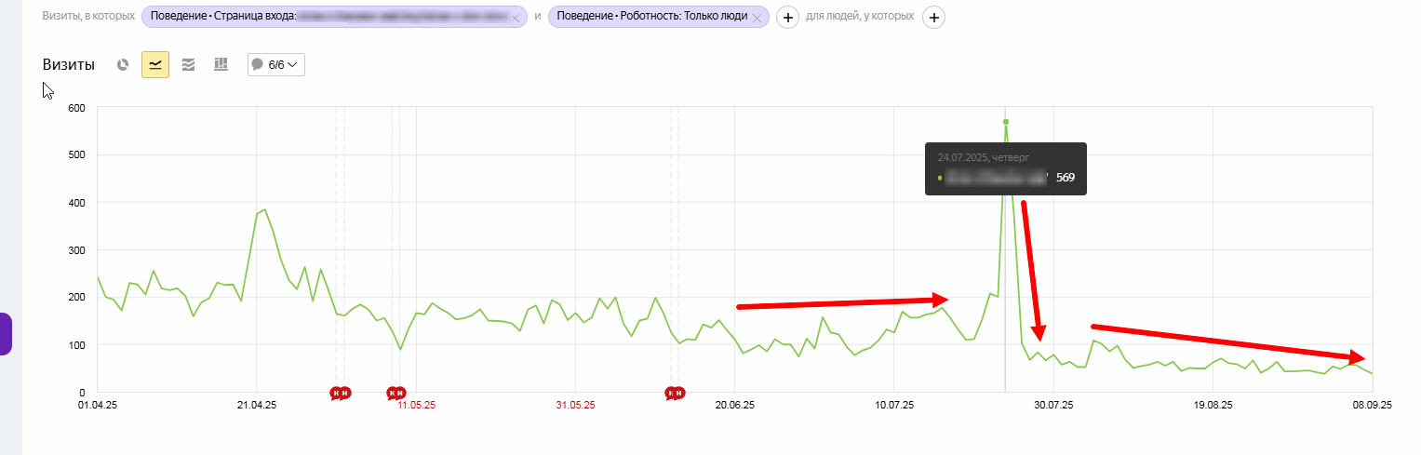Click the 24.07.2025 tooltip box
The image size is (1421, 455).
(1005, 168)
